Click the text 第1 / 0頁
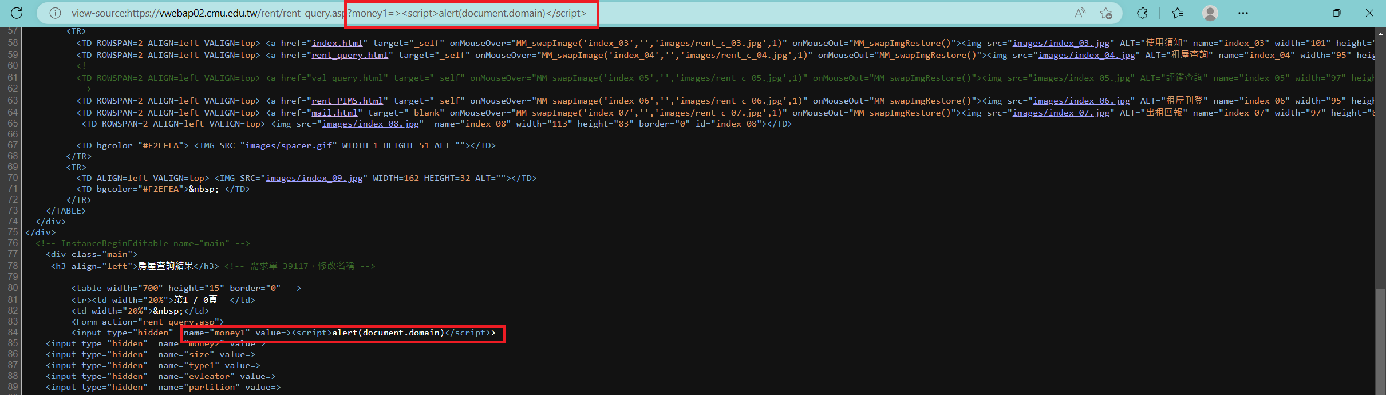This screenshot has height=395, width=1386. [195, 299]
